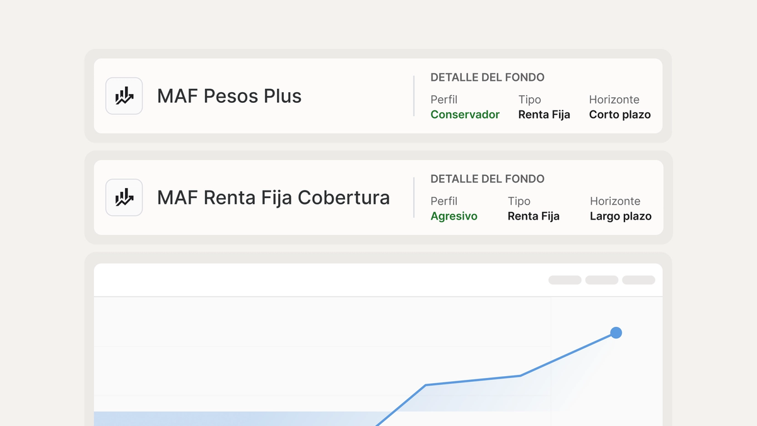Select the middle chart period placeholder button
The image size is (757, 426).
tap(602, 280)
